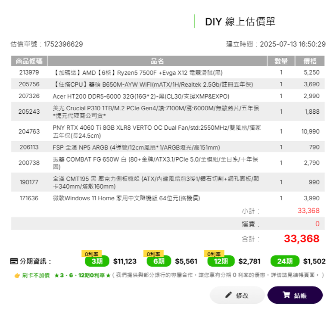Viewport: 336px width, 314px height.
Task: Click the ★3、6、12期0利率★ text
Action: point(83,275)
